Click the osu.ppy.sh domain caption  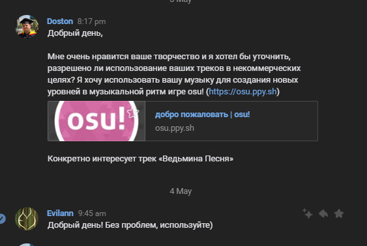[175, 128]
